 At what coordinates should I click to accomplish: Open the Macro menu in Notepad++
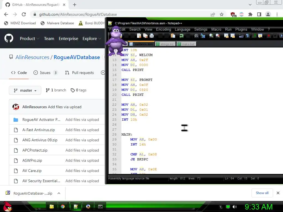pyautogui.click(x=216, y=29)
